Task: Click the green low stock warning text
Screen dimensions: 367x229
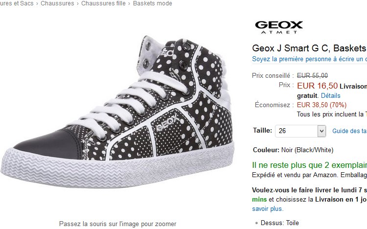Action: click(309, 165)
